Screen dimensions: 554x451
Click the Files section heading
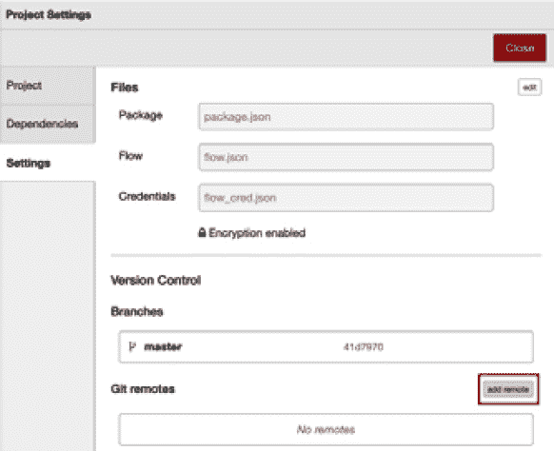click(x=125, y=88)
